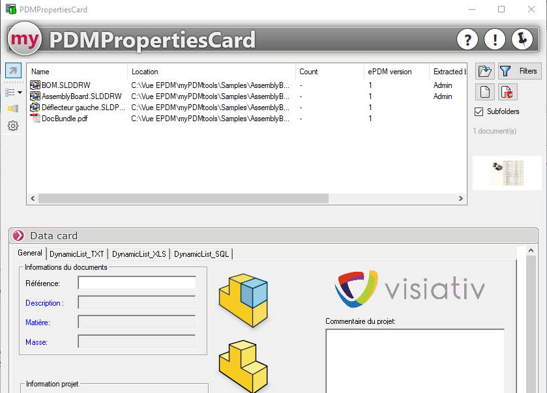Click the yellow highlight list icon
The height and width of the screenshot is (393, 547).
tap(13, 108)
